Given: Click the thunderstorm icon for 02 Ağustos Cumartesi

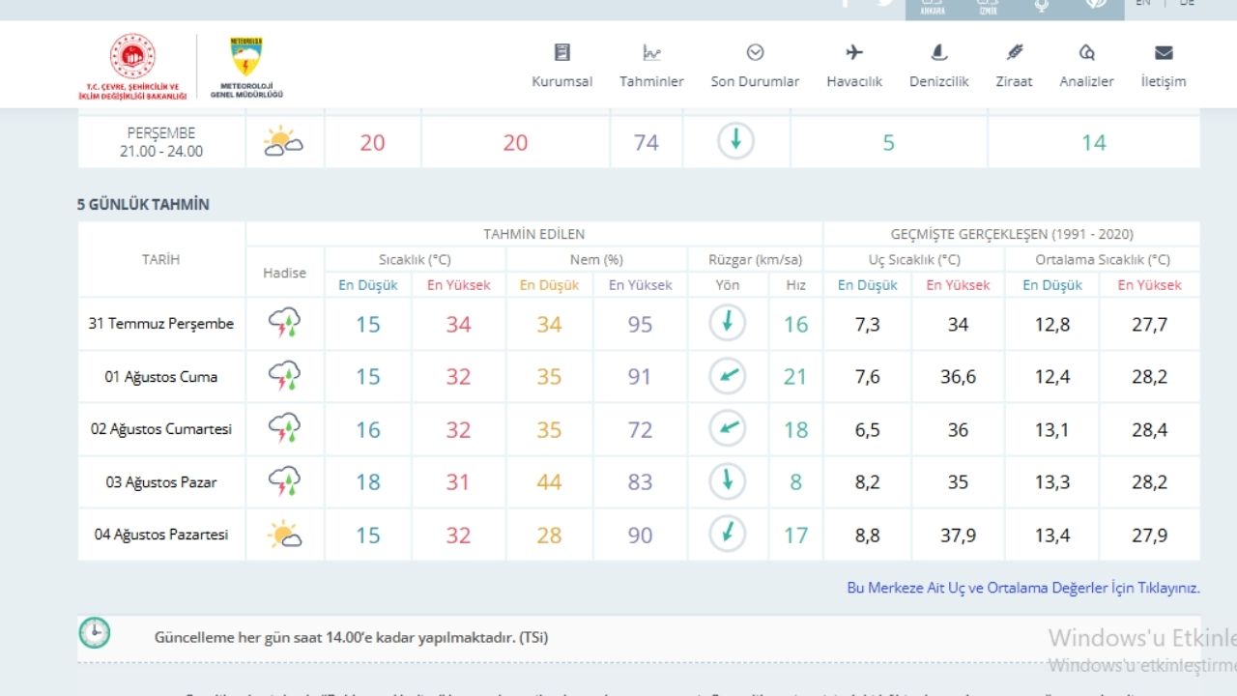Looking at the screenshot, I should click(x=284, y=428).
